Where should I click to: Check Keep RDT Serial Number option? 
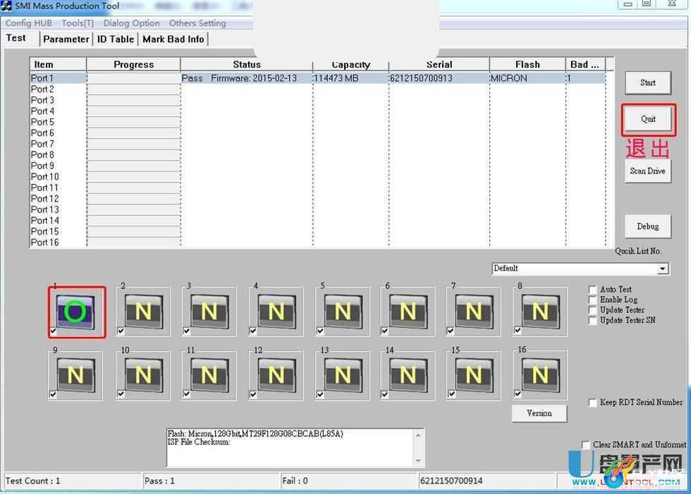click(593, 402)
